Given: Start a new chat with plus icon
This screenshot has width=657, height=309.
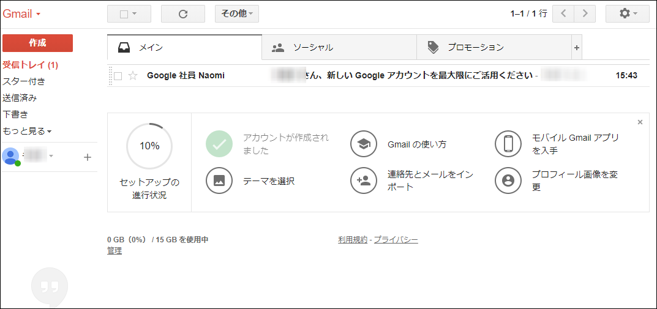Looking at the screenshot, I should pyautogui.click(x=87, y=157).
